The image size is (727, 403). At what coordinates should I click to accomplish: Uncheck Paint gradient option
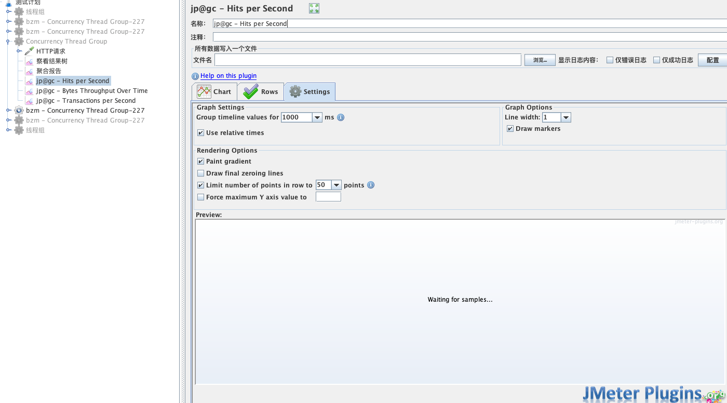[200, 162]
